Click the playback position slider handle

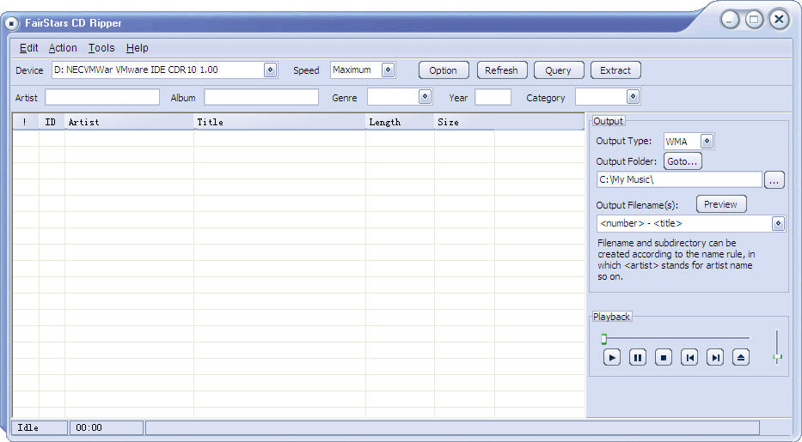click(x=603, y=339)
